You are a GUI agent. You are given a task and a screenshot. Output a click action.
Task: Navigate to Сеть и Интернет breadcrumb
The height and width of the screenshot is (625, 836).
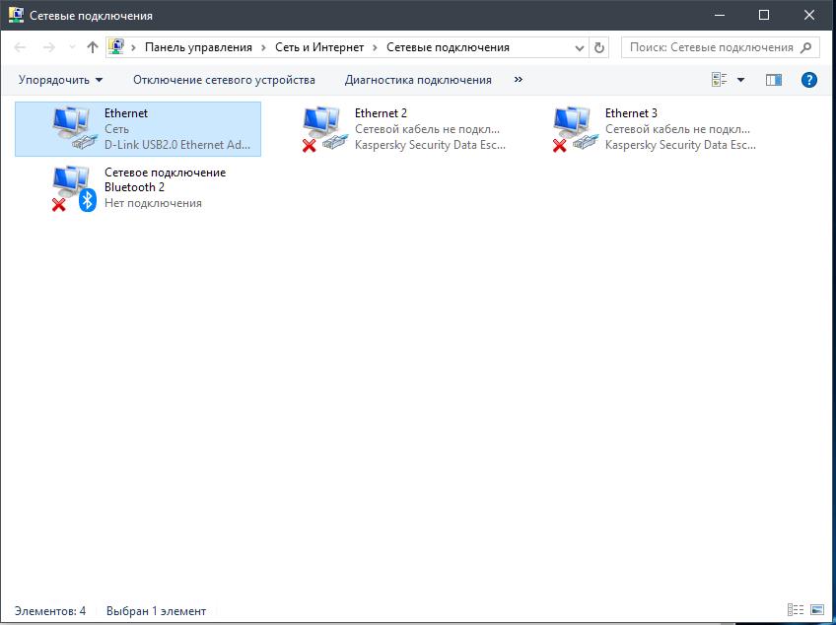click(x=319, y=47)
